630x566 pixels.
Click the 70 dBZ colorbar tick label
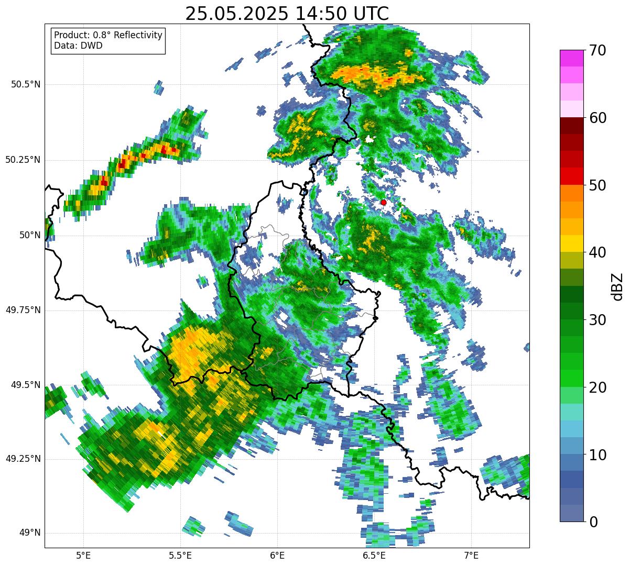(598, 50)
